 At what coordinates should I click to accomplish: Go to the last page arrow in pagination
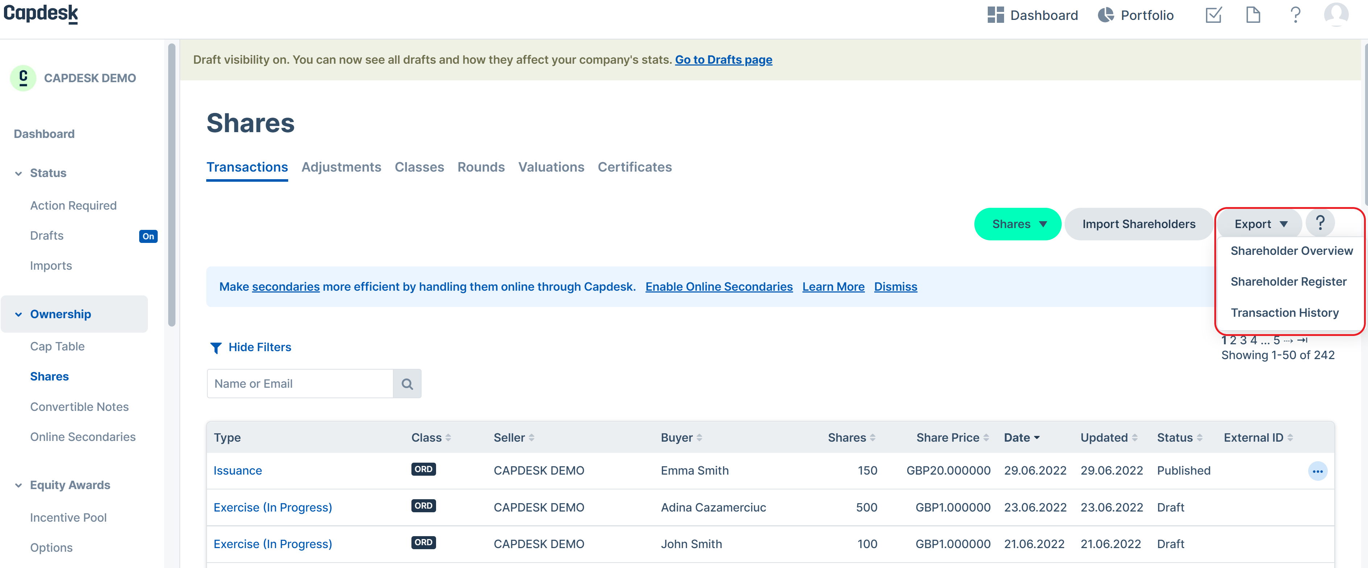point(1302,340)
